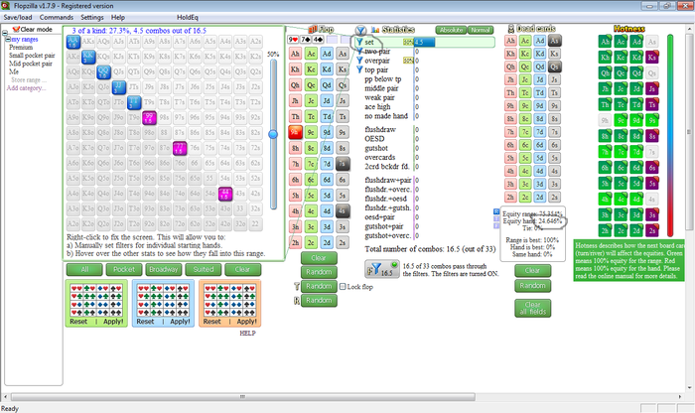Toggle the 99 hand in range grid
The image size is (695, 413).
point(149,118)
